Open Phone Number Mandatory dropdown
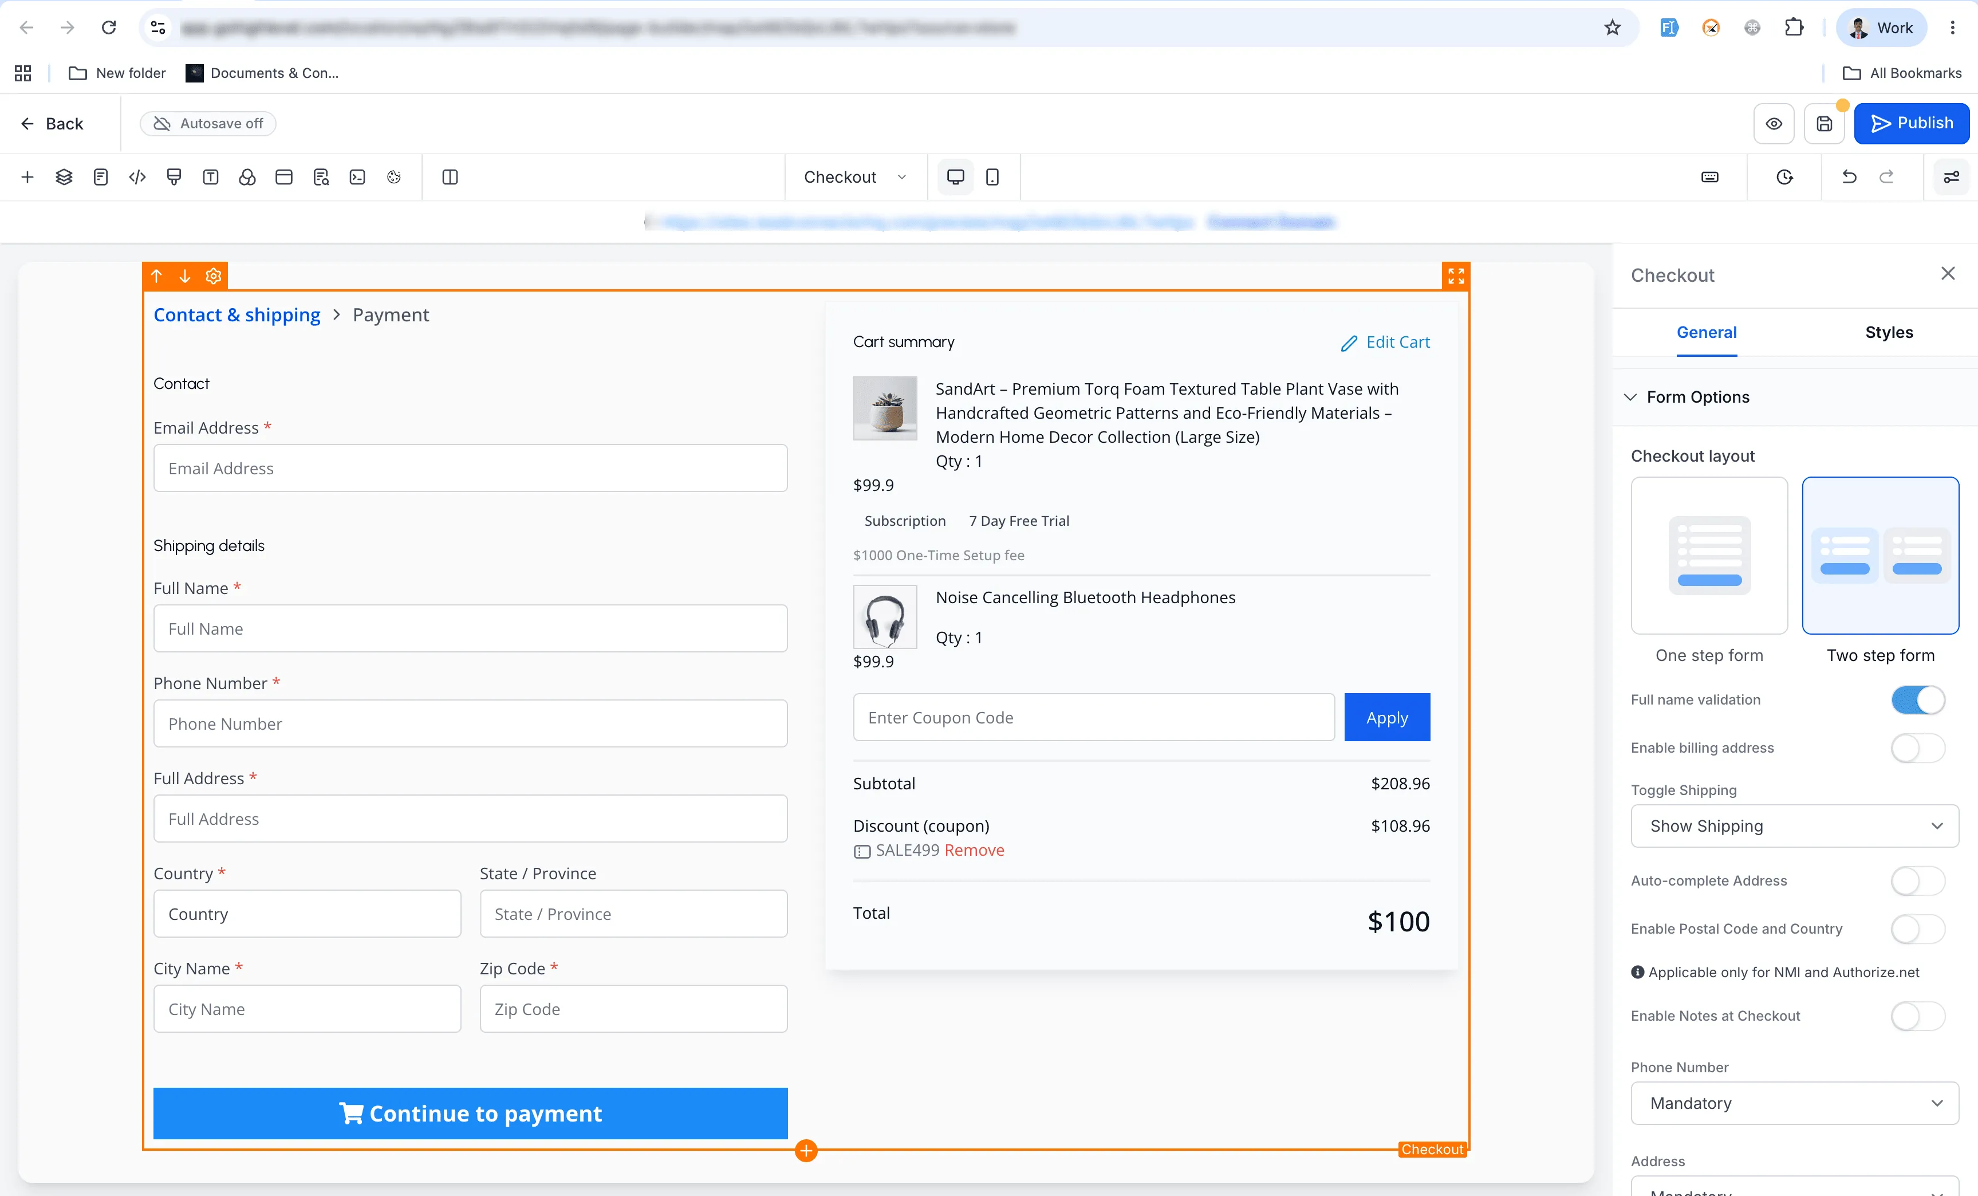This screenshot has width=1978, height=1196. [1795, 1103]
